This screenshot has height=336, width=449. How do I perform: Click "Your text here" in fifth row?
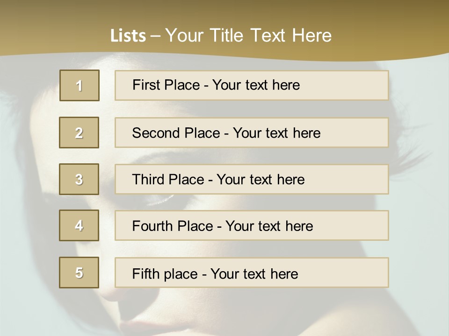[254, 273]
